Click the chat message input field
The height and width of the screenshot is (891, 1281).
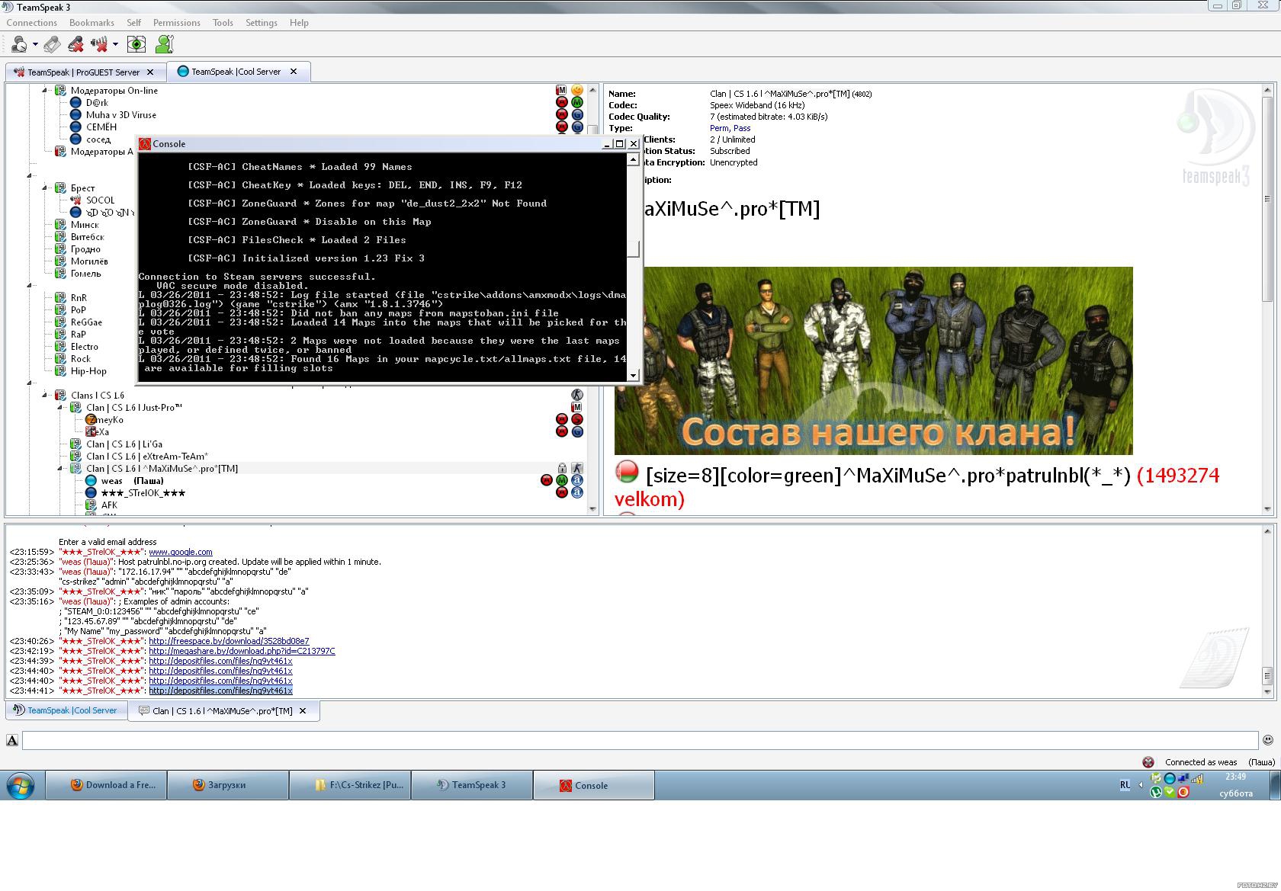click(640, 740)
